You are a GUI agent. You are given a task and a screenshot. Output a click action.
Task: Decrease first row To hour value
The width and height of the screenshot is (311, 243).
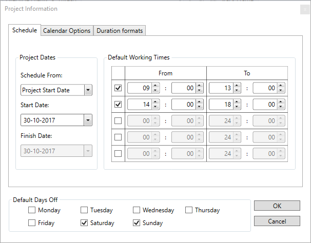236,91
